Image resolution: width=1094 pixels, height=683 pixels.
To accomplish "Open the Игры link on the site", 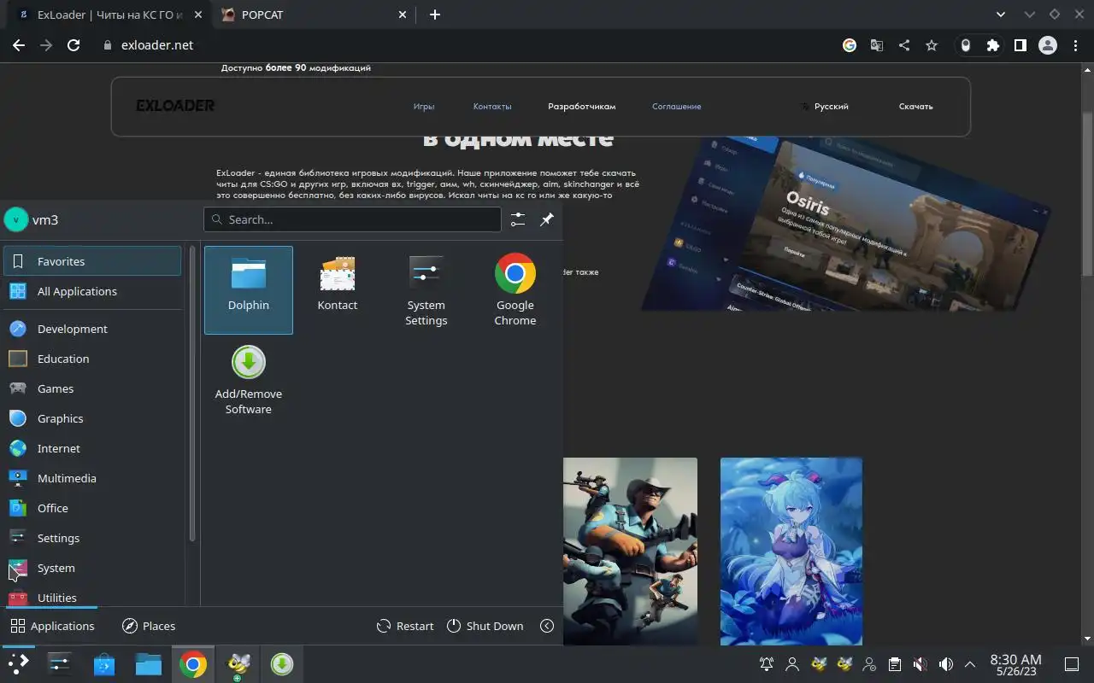I will [x=424, y=107].
